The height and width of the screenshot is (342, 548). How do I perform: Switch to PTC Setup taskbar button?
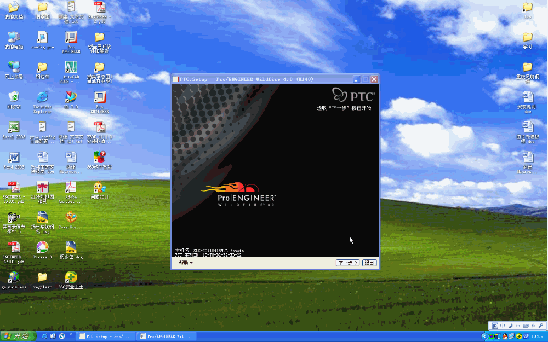[x=106, y=337]
